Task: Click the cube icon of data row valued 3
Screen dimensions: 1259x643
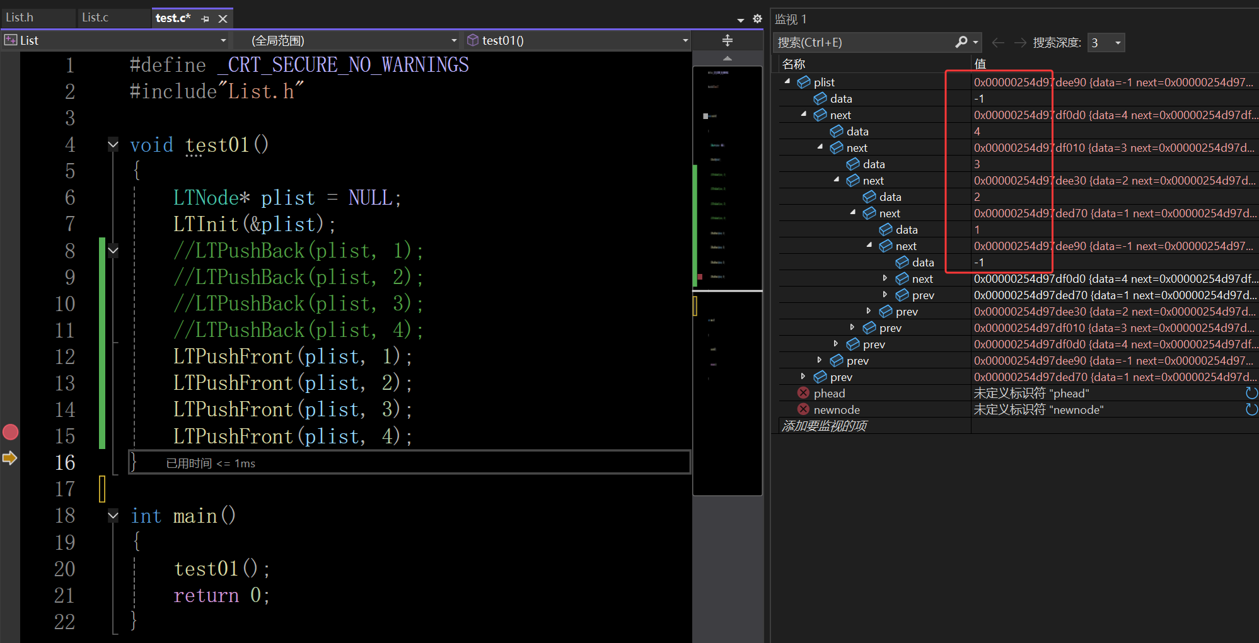Action: (x=853, y=164)
